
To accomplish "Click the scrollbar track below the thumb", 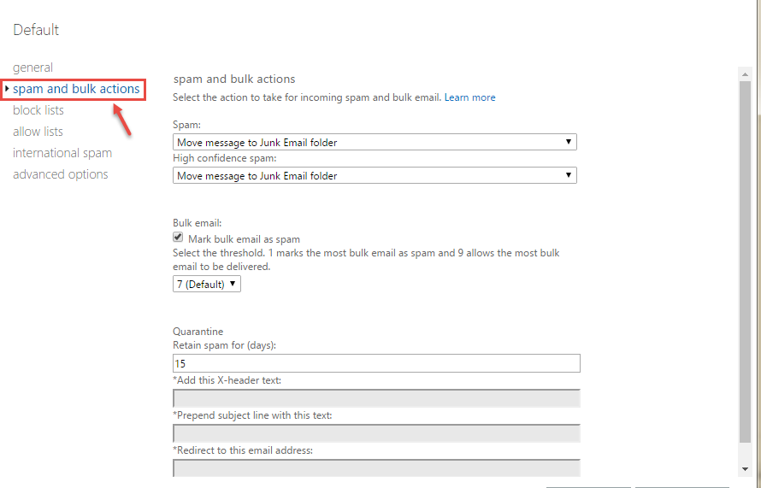I will click(x=744, y=453).
